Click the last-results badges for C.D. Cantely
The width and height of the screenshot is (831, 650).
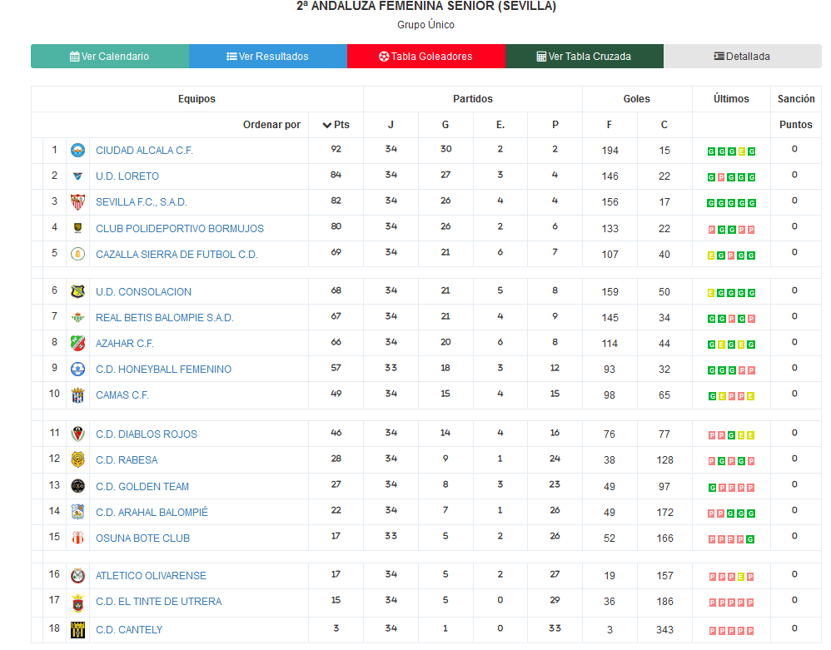(731, 631)
